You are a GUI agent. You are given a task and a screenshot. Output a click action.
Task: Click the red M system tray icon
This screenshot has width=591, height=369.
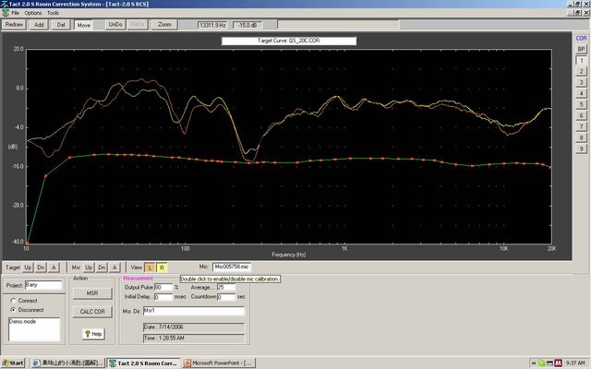tap(558, 363)
